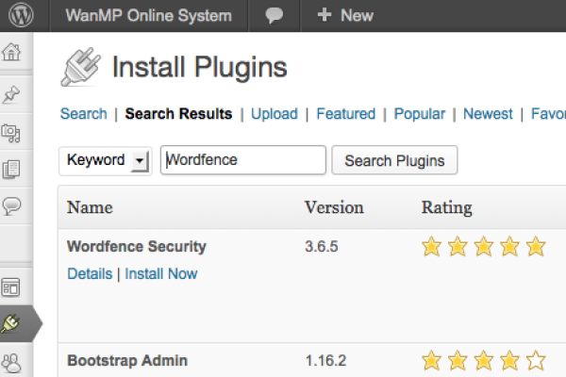Open Pages sidebar icon
The width and height of the screenshot is (566, 377).
pyautogui.click(x=12, y=169)
